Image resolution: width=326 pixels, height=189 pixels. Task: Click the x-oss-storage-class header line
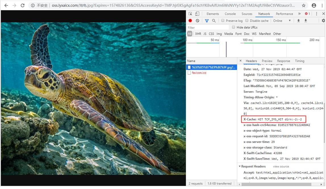(265, 148)
